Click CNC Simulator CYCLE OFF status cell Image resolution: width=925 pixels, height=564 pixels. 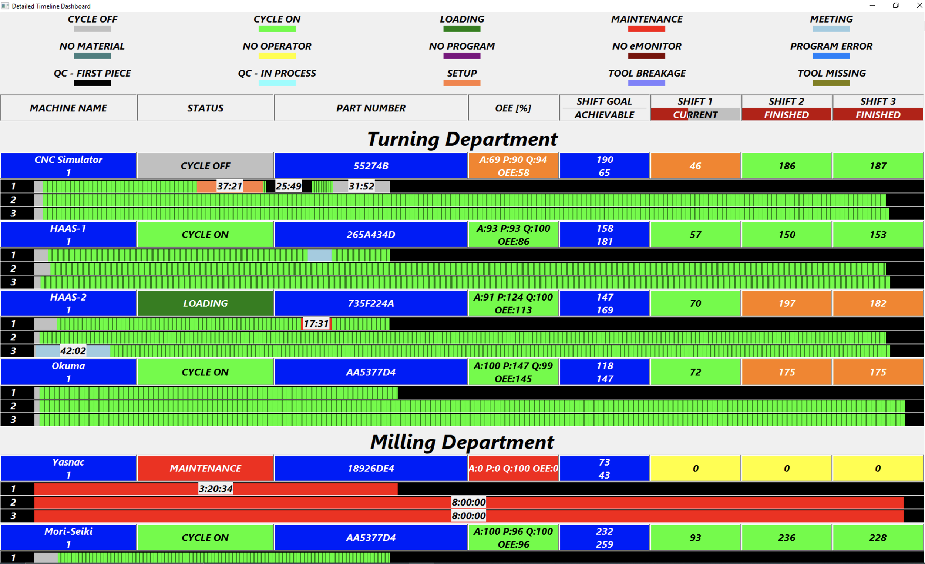coord(205,165)
